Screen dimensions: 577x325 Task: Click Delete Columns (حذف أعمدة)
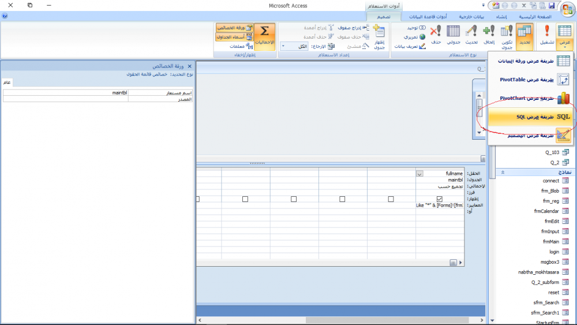tap(319, 37)
